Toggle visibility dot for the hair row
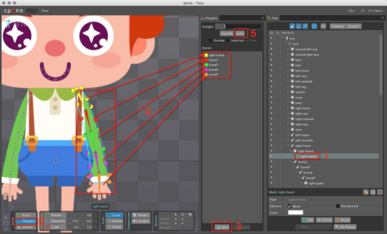The image size is (387, 234). click(272, 65)
